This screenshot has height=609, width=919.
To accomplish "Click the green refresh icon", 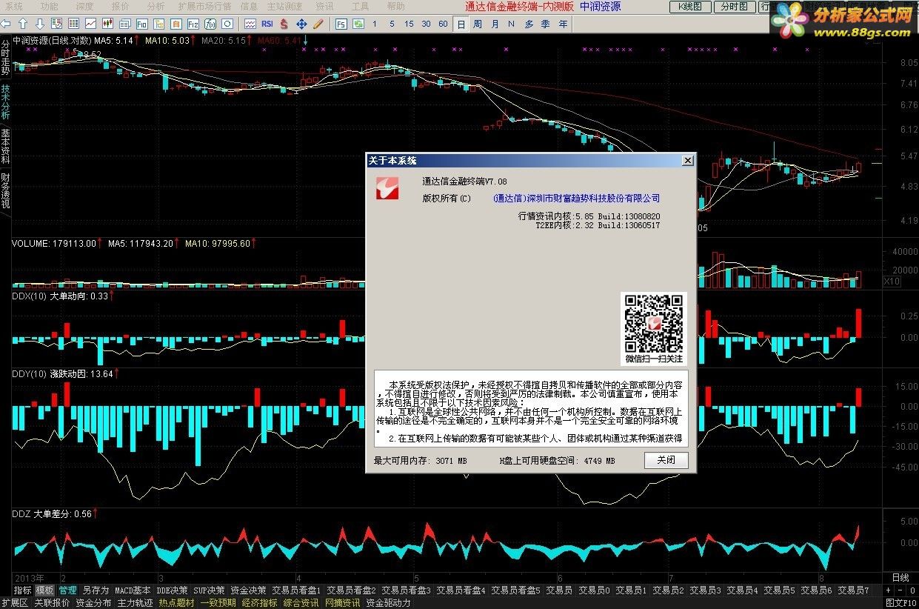I will 358,24.
